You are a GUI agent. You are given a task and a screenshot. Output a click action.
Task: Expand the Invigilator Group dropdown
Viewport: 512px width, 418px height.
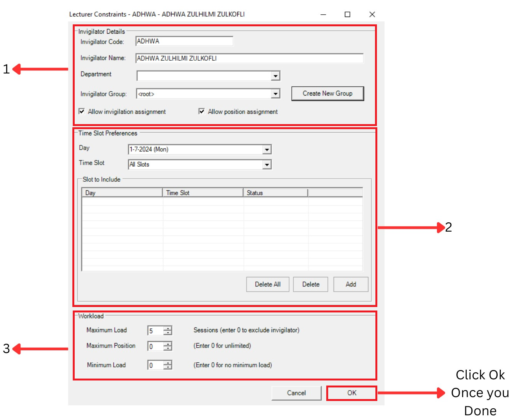[275, 94]
